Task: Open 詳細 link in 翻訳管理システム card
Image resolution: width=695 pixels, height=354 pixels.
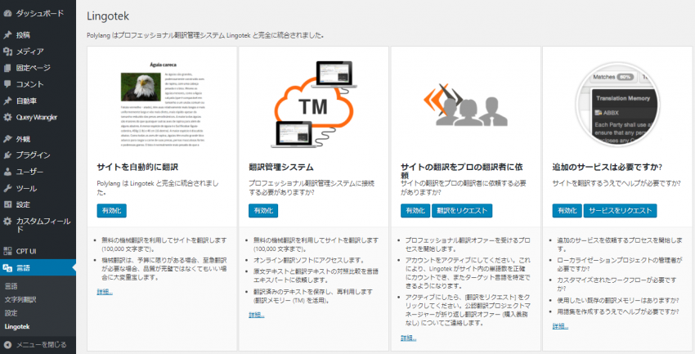Action: (x=256, y=315)
